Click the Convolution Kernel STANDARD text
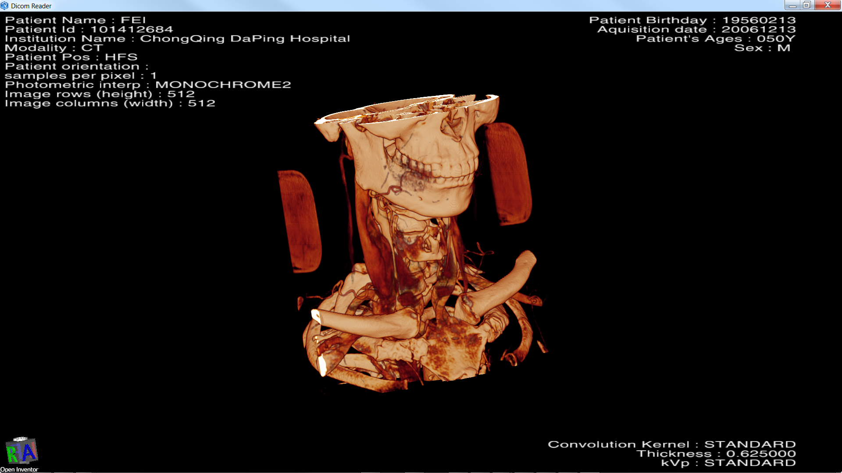The image size is (842, 473). (671, 445)
